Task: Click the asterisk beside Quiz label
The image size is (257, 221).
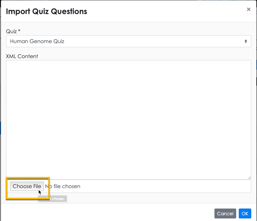Action: pyautogui.click(x=19, y=30)
